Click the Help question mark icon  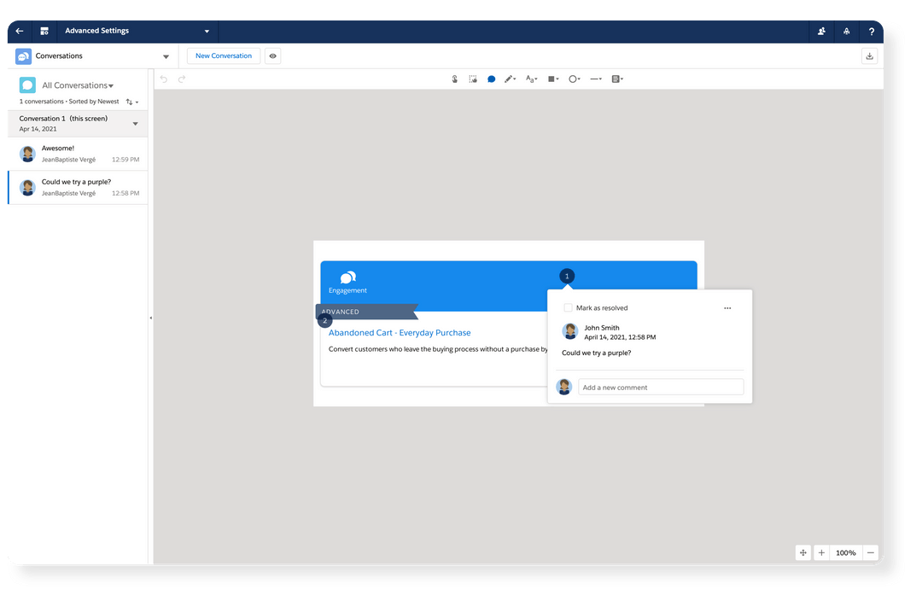click(871, 31)
